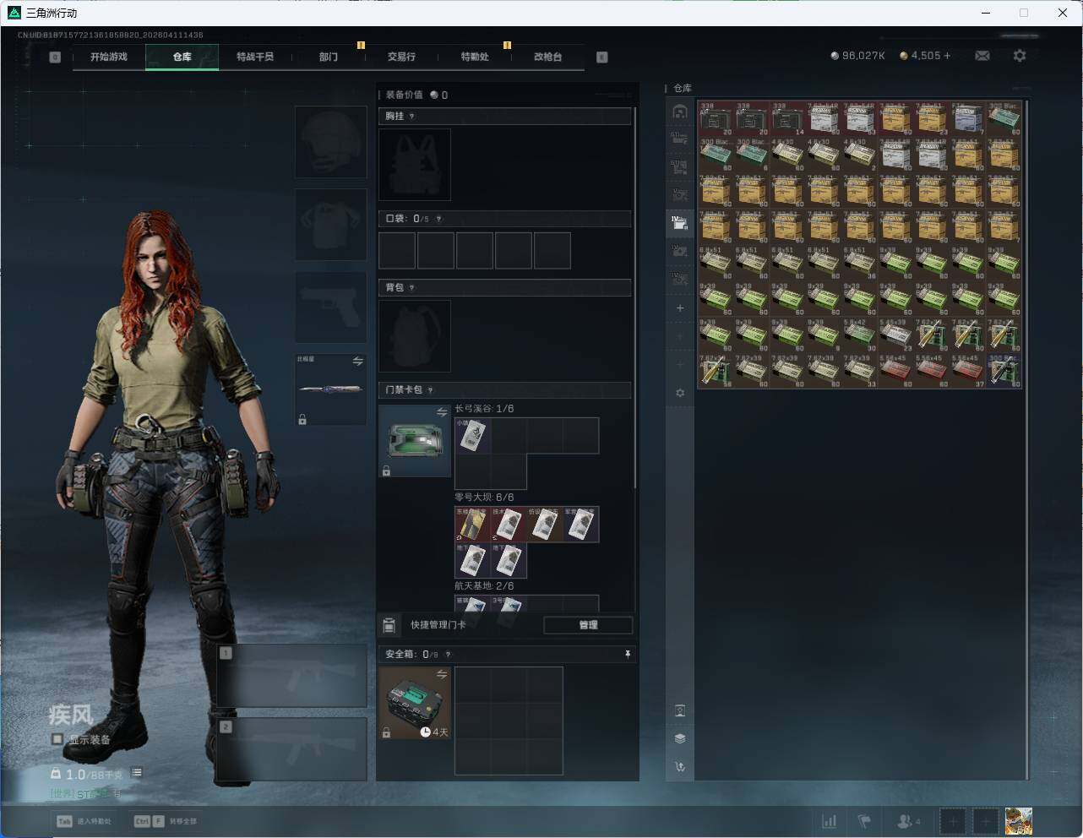Select the 7.62x39 box with 33 rounds

coord(860,372)
